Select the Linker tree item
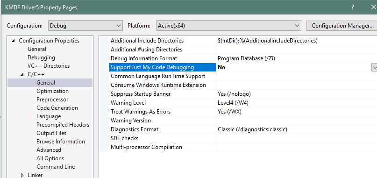 click(x=35, y=175)
